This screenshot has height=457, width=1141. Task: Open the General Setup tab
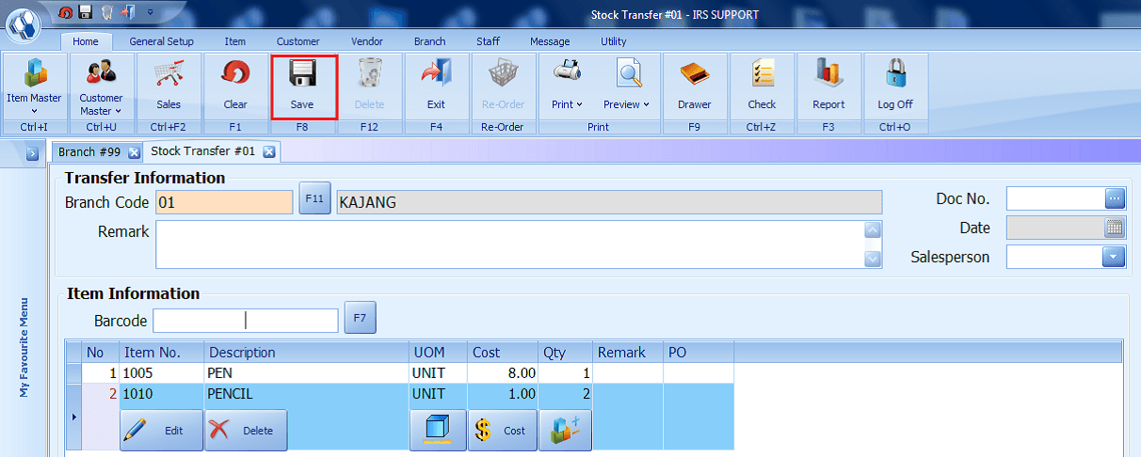161,41
